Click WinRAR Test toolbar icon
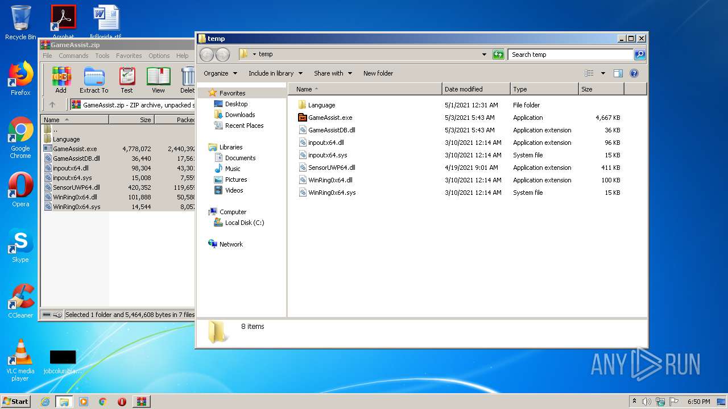This screenshot has height=409, width=728. pyautogui.click(x=127, y=80)
